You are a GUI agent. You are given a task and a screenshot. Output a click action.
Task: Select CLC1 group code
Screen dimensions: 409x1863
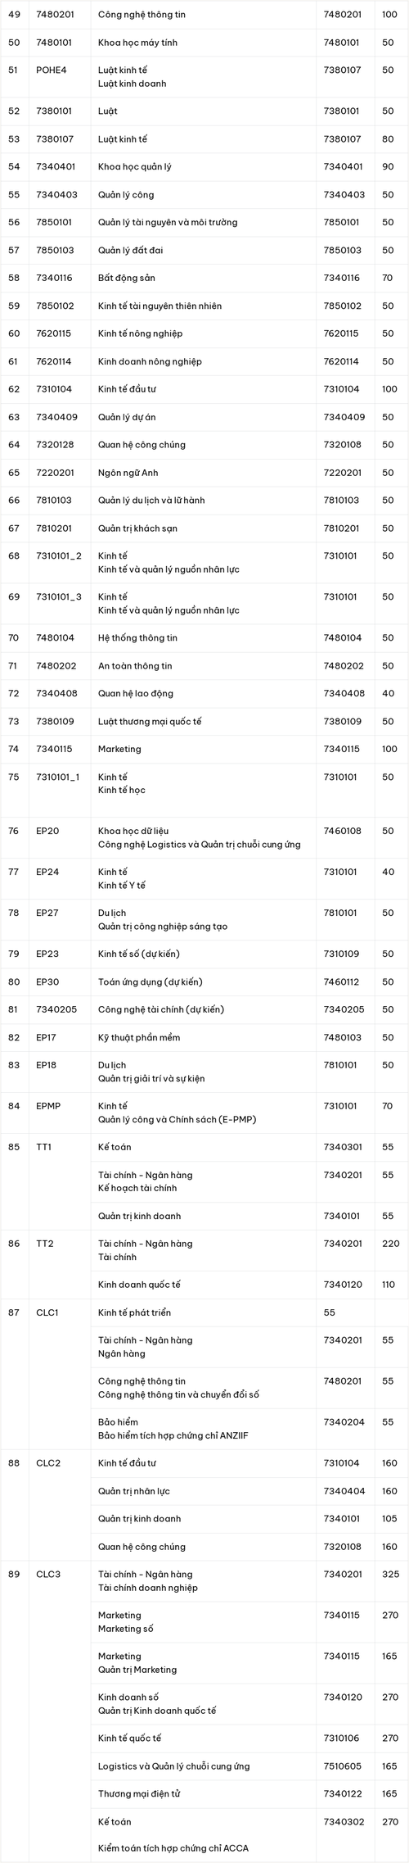point(47,1312)
